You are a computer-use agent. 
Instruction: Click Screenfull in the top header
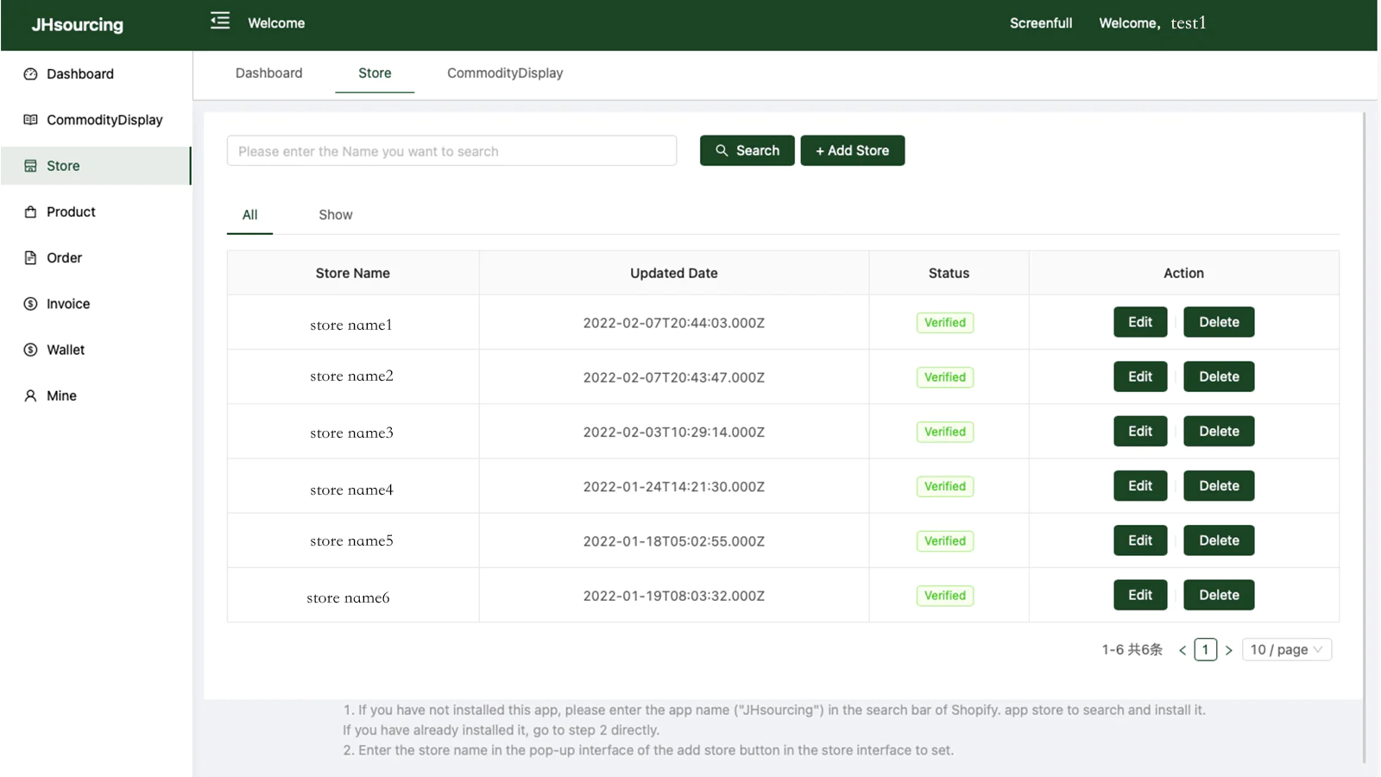[1041, 23]
